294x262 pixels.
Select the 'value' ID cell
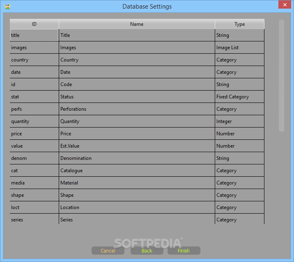tap(34, 146)
